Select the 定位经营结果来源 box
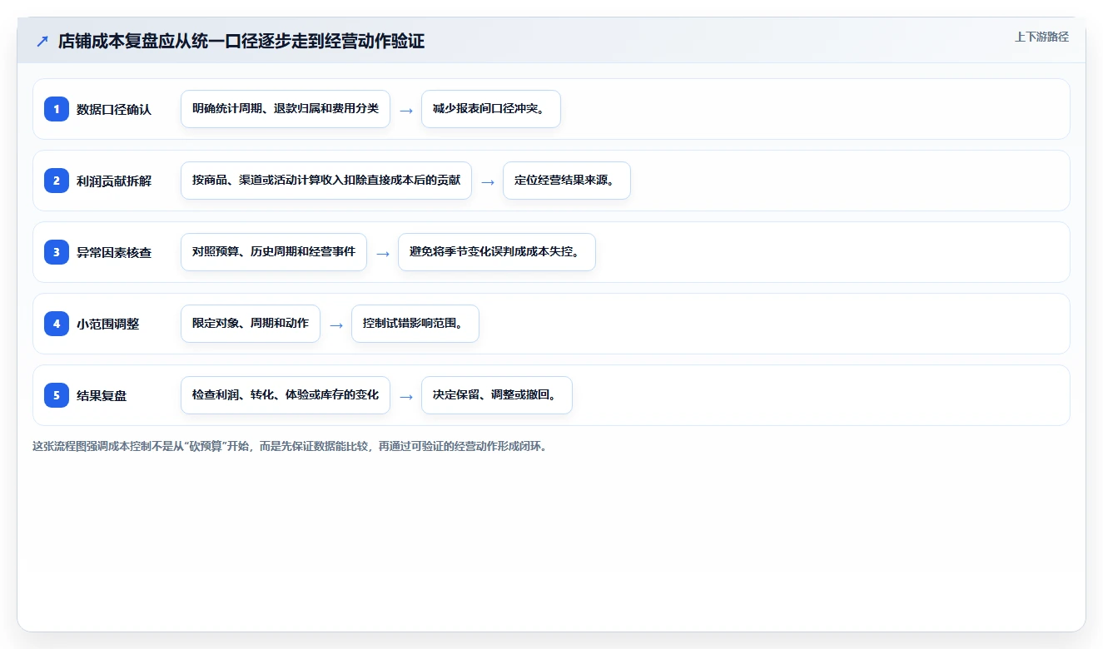 click(x=567, y=181)
